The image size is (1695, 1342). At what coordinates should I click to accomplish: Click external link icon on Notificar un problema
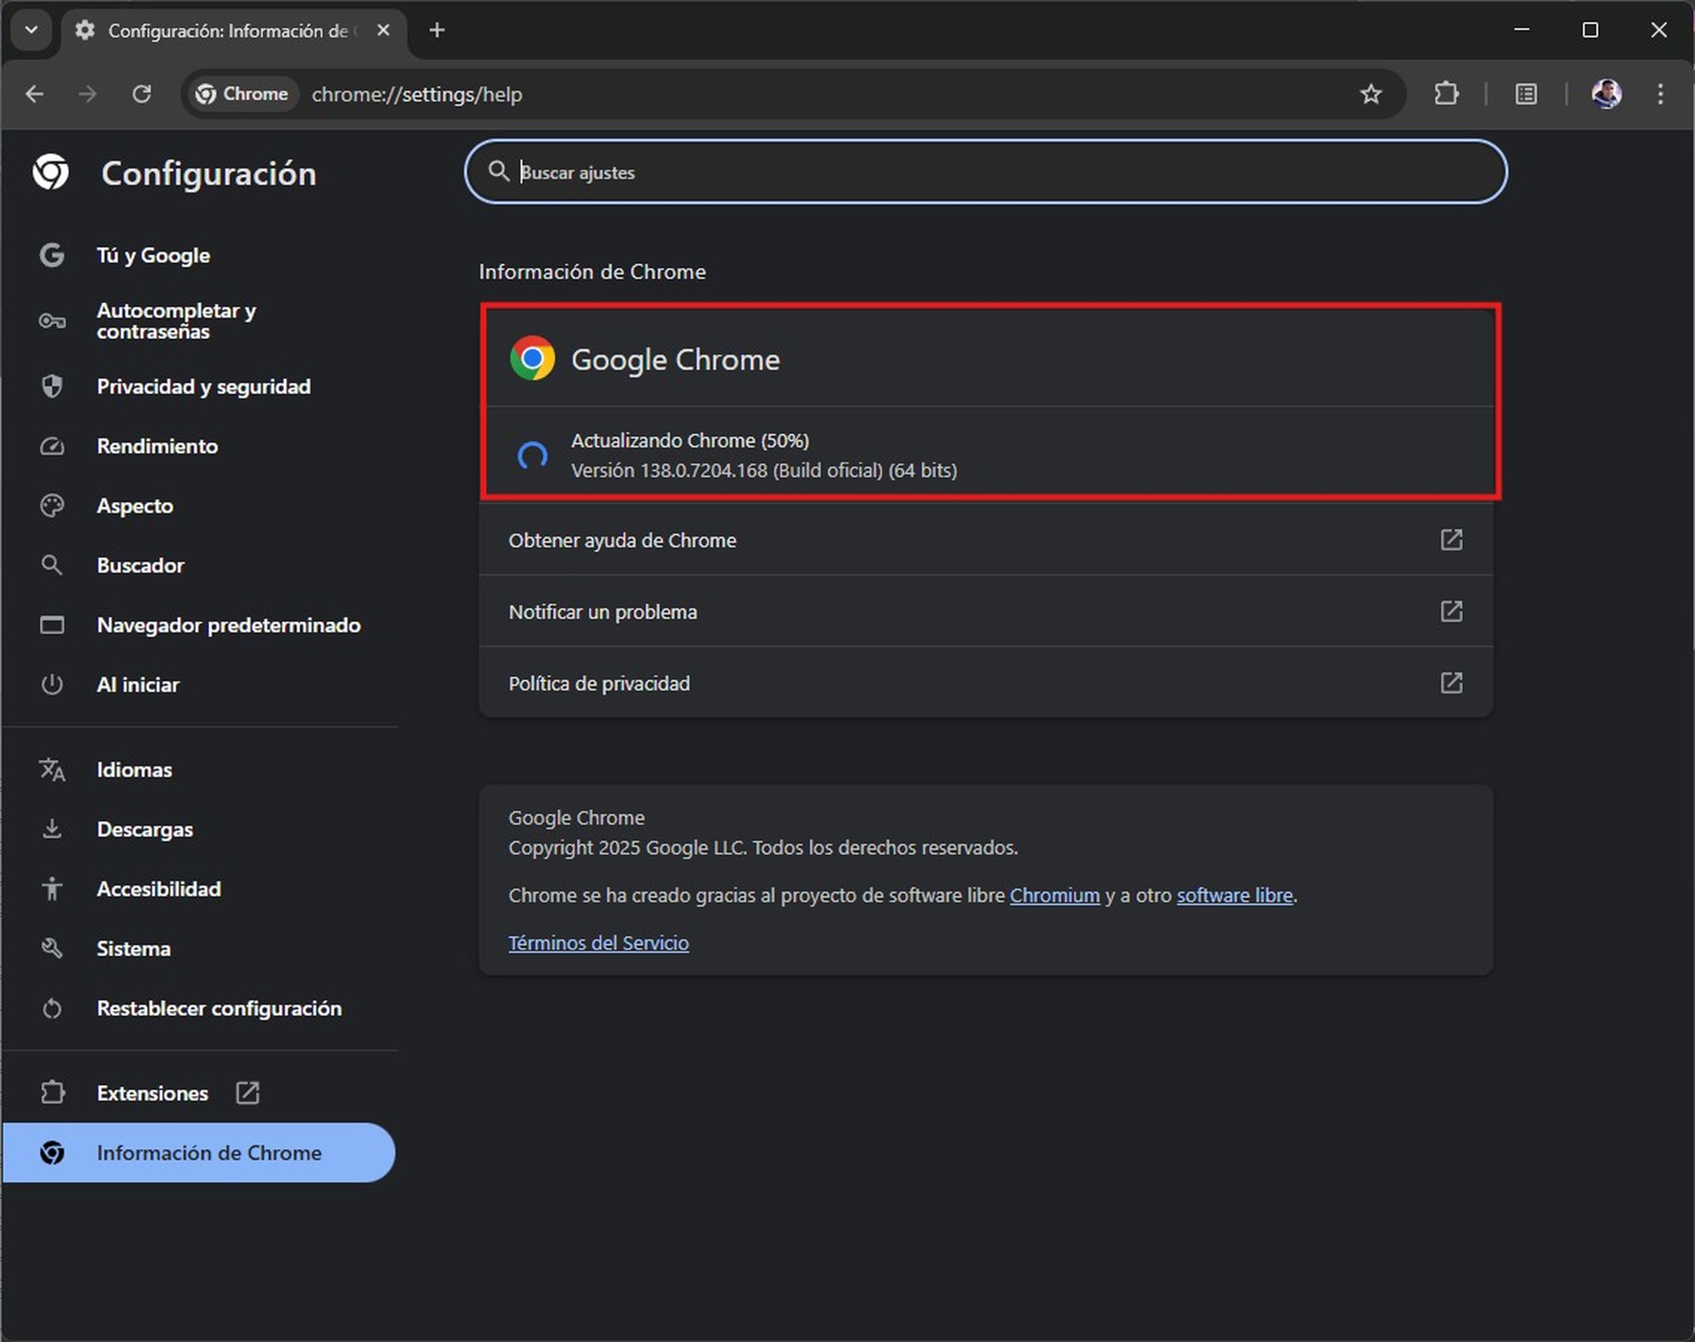tap(1451, 611)
